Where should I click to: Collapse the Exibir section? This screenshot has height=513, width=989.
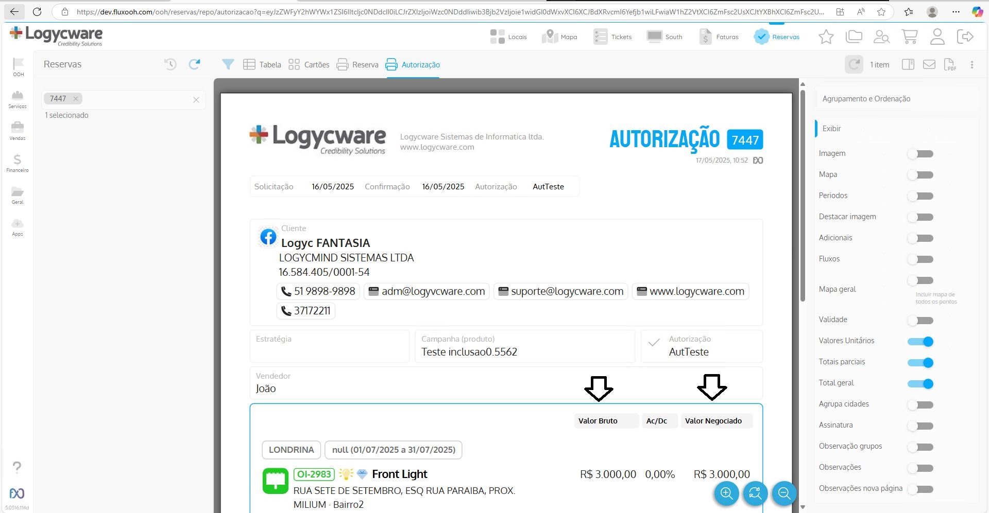pyautogui.click(x=831, y=129)
